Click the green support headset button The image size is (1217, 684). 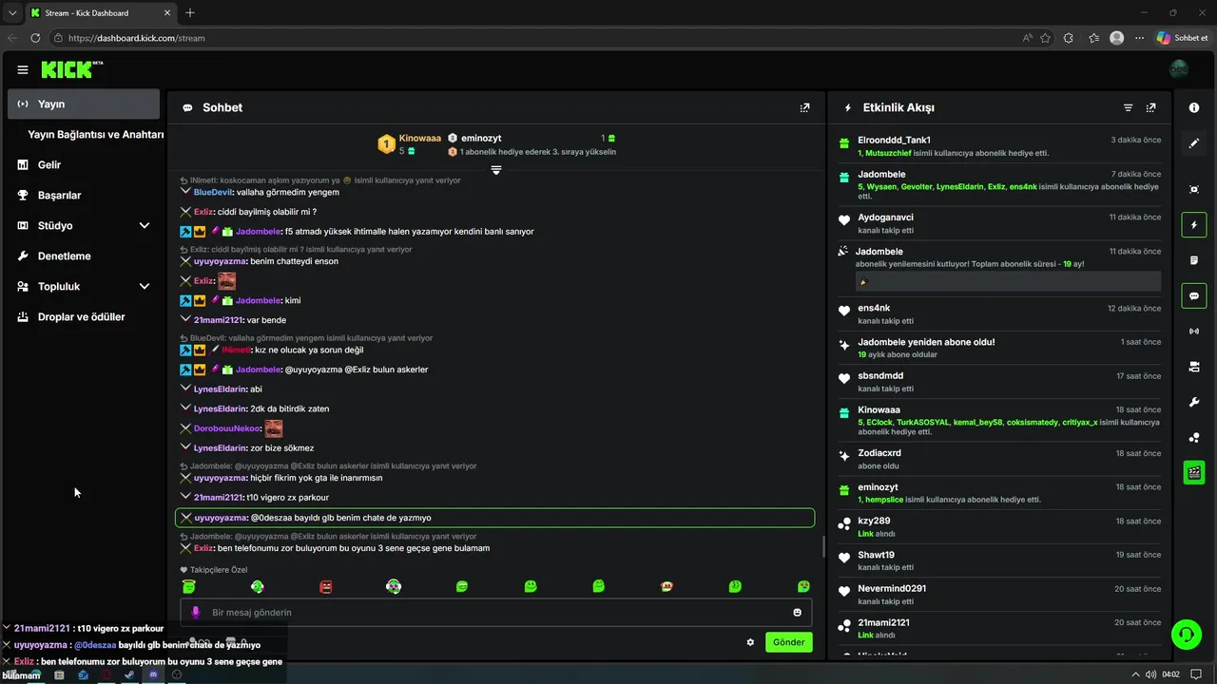click(1185, 633)
